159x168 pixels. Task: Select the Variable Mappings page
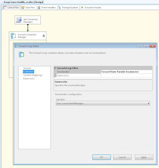[33, 75]
